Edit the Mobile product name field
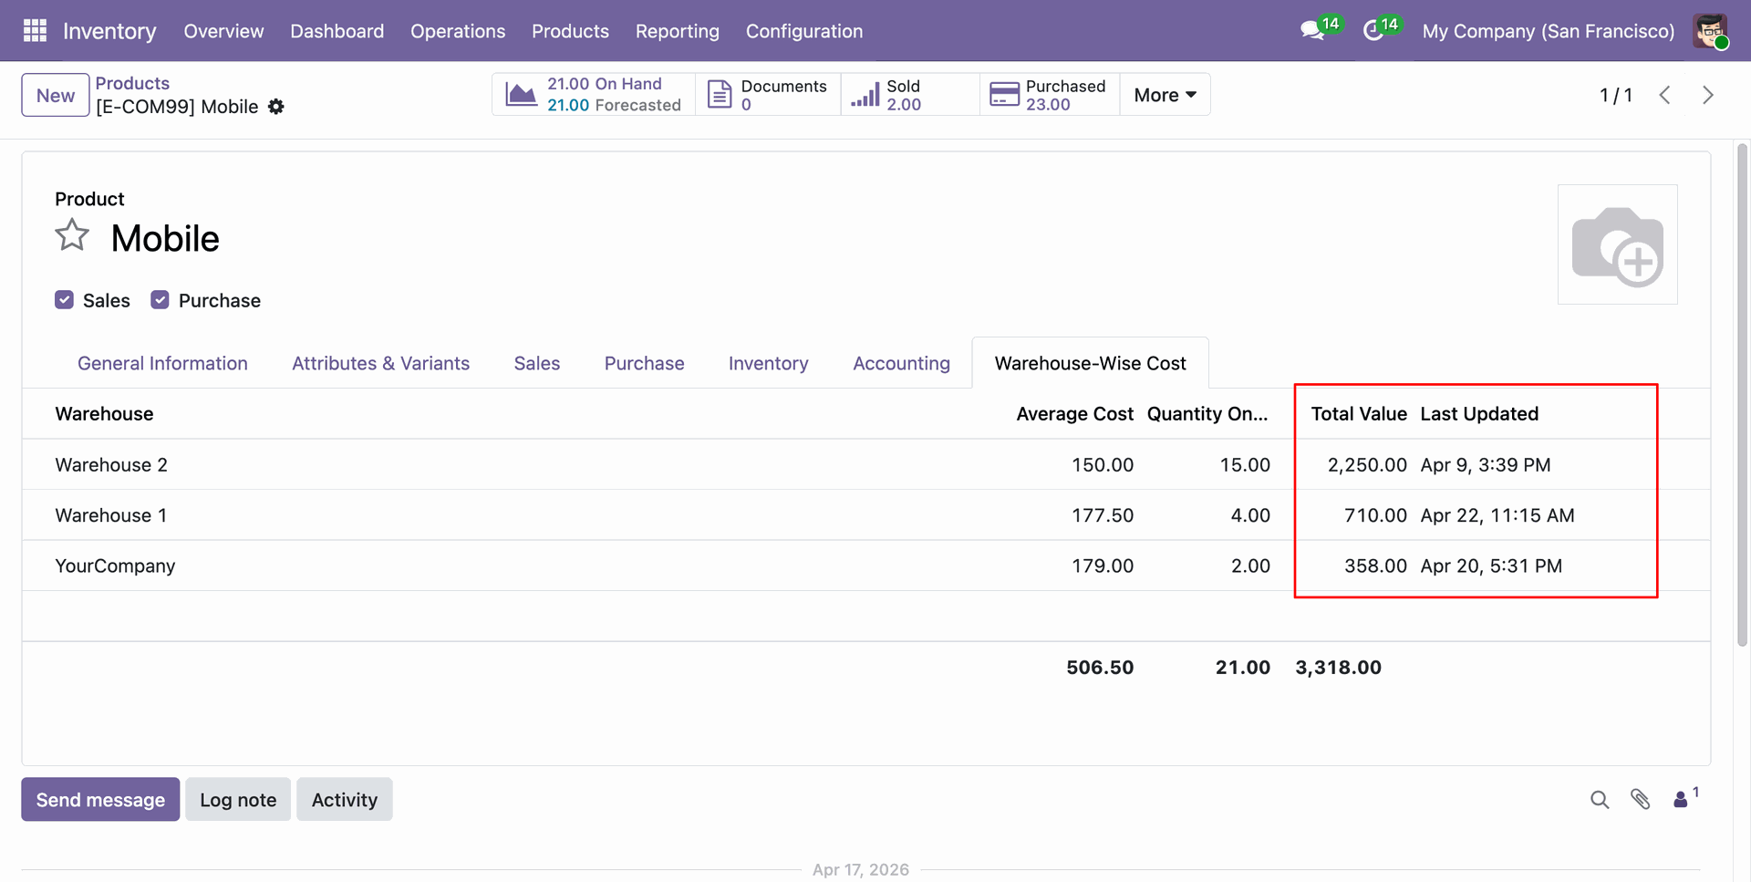Viewport: 1751px width, 882px height. [165, 239]
